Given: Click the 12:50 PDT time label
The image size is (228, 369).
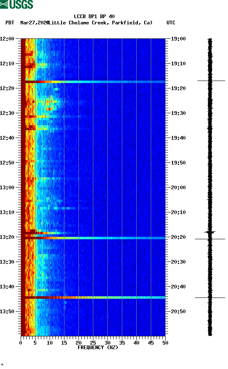Looking at the screenshot, I should (x=7, y=163).
